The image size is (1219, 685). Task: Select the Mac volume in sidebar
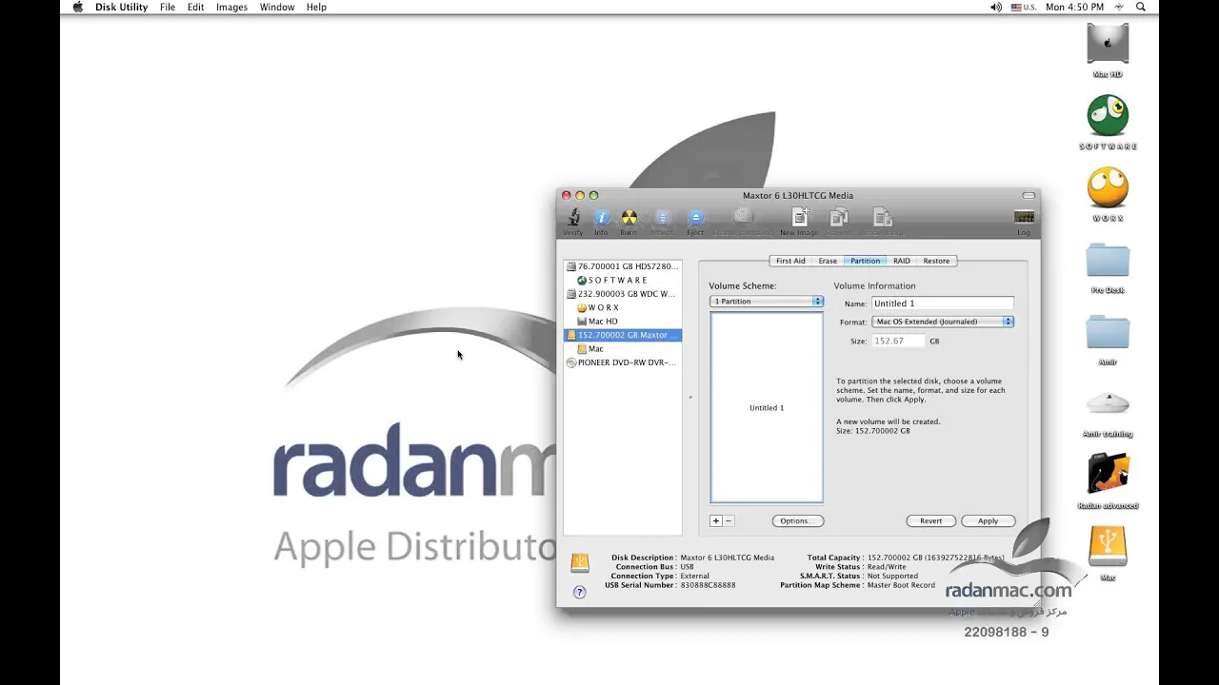tap(623, 349)
